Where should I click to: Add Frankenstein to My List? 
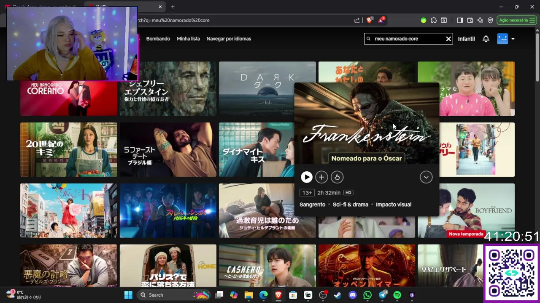tap(321, 177)
